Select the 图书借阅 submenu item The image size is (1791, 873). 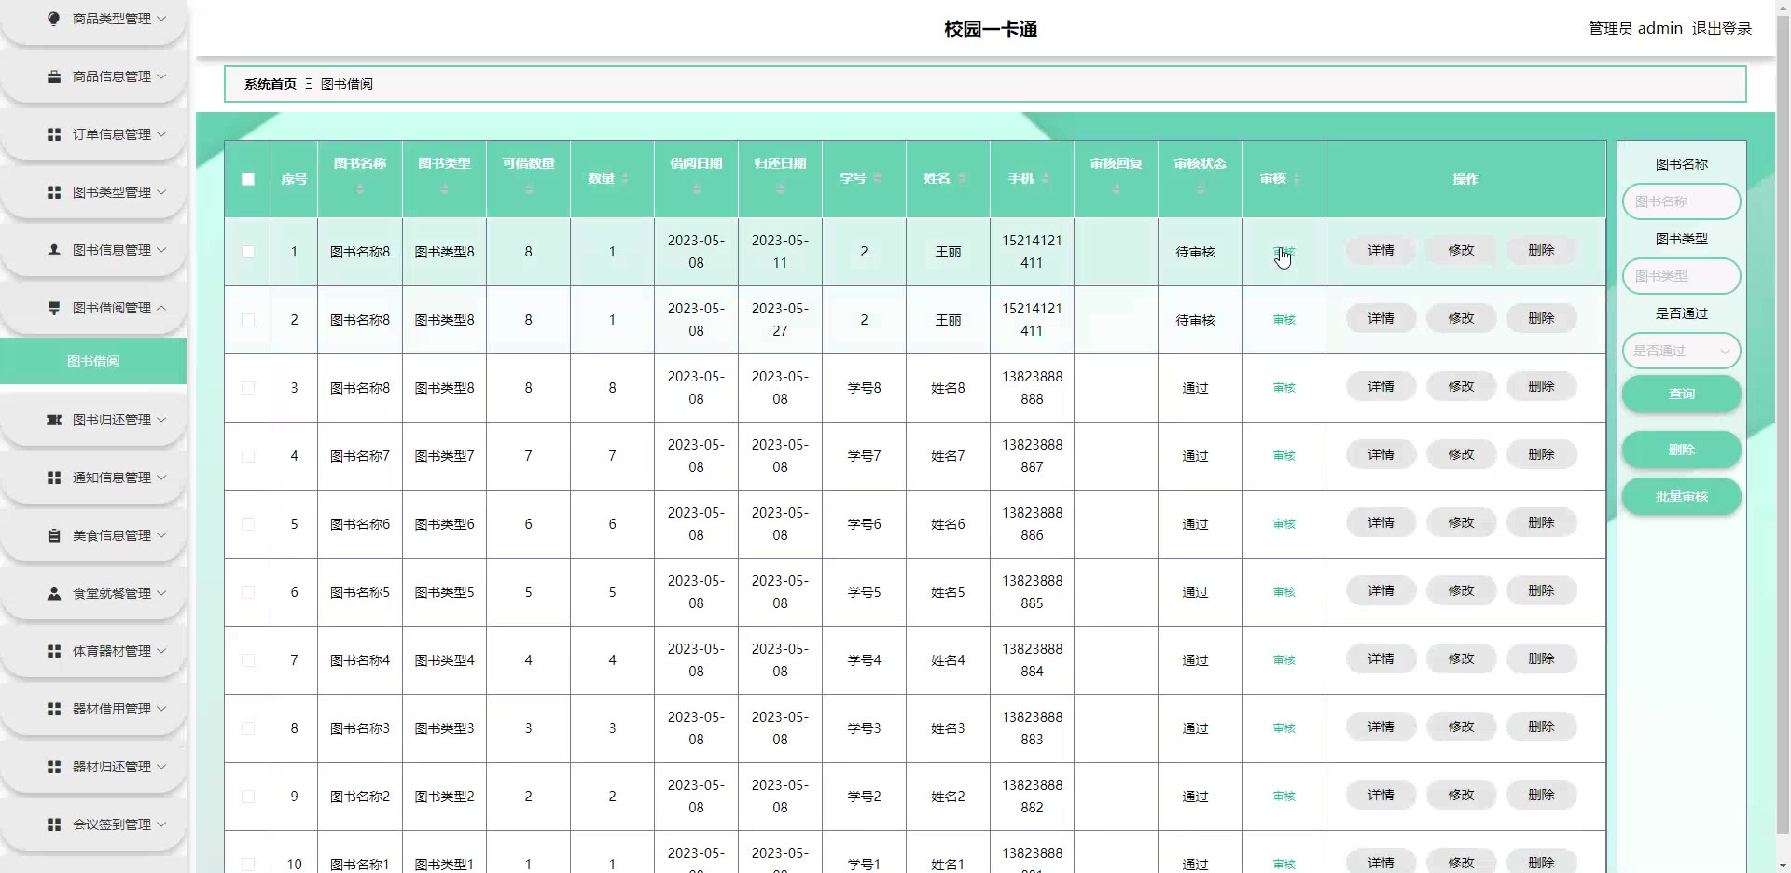[x=93, y=361]
